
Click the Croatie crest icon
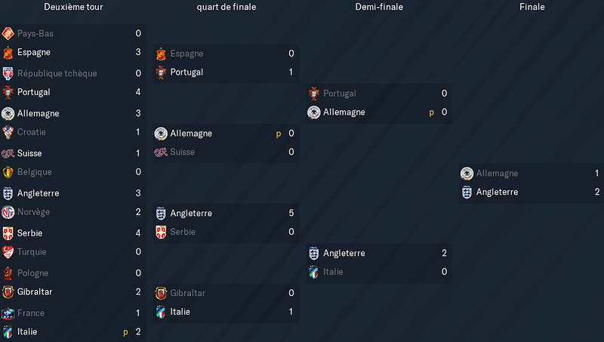[x=8, y=132]
